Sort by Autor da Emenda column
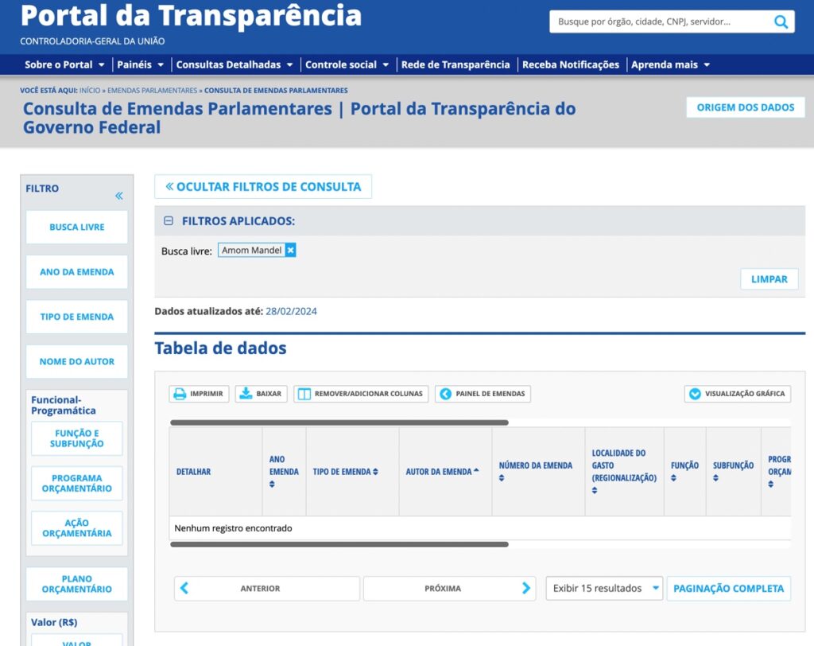Viewport: 814px width, 646px height. tap(442, 472)
